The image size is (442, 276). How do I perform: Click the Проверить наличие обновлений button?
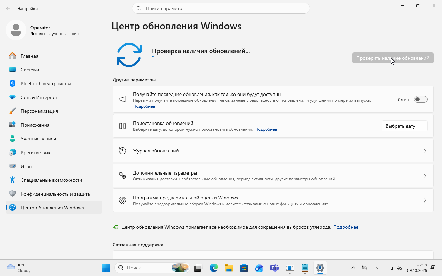pos(393,58)
